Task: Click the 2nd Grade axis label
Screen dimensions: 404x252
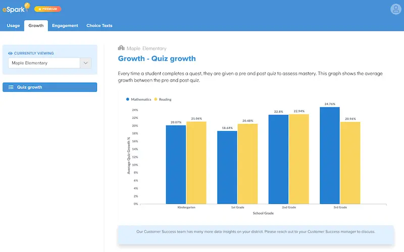Action: pos(289,207)
